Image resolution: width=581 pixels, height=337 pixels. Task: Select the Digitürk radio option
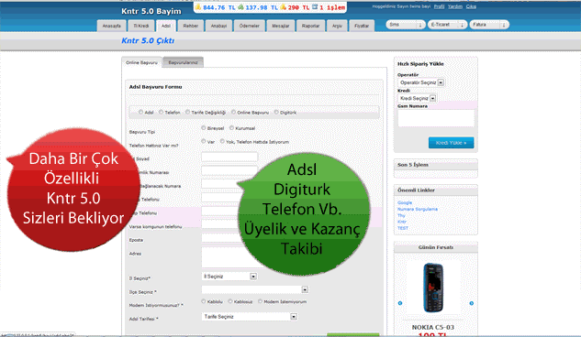[x=276, y=112]
